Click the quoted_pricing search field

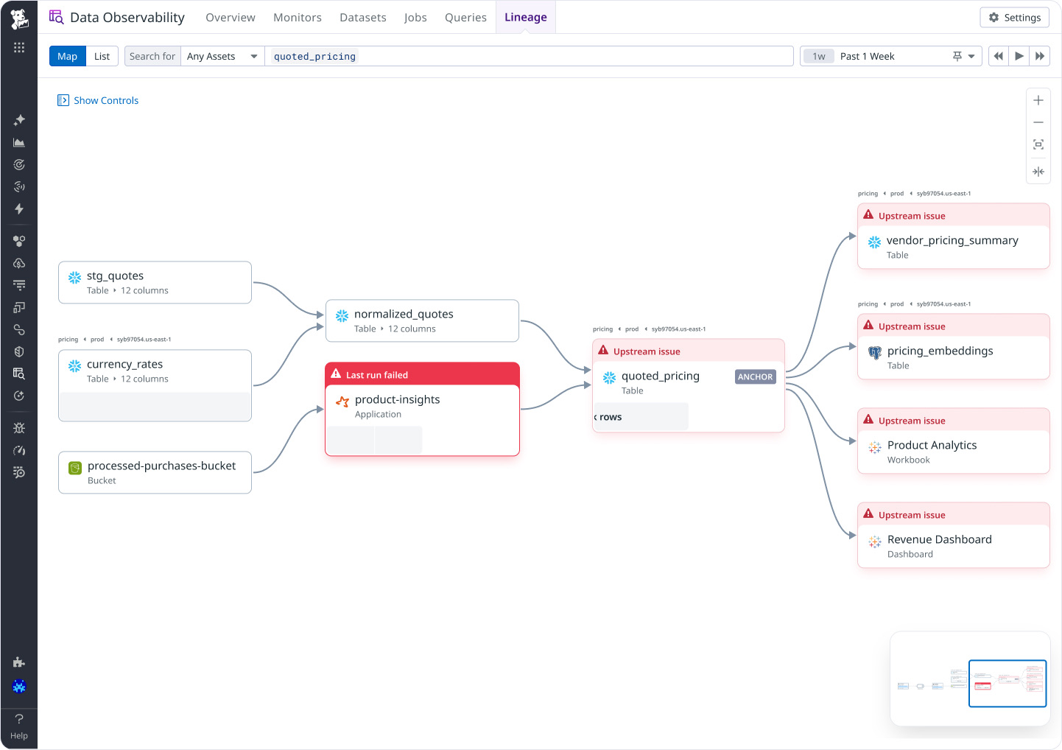(529, 56)
